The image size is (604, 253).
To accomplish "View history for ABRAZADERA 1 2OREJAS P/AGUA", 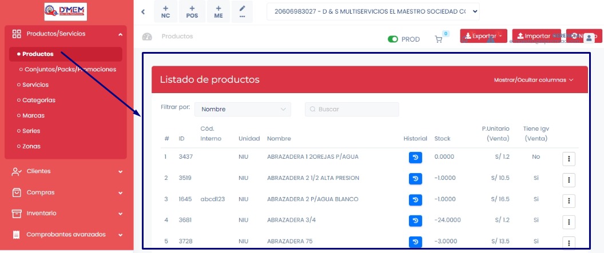I will pos(415,157).
